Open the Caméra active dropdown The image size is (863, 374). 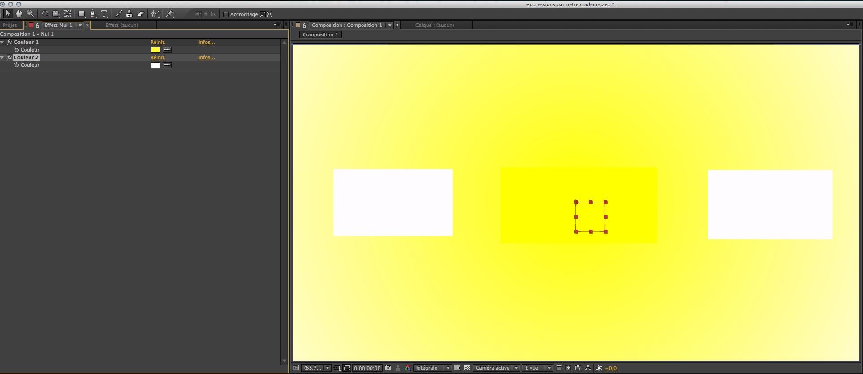[x=496, y=368]
